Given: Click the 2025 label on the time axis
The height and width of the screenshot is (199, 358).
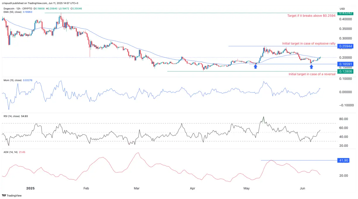Looking at the screenshot, I should [x=30, y=188].
